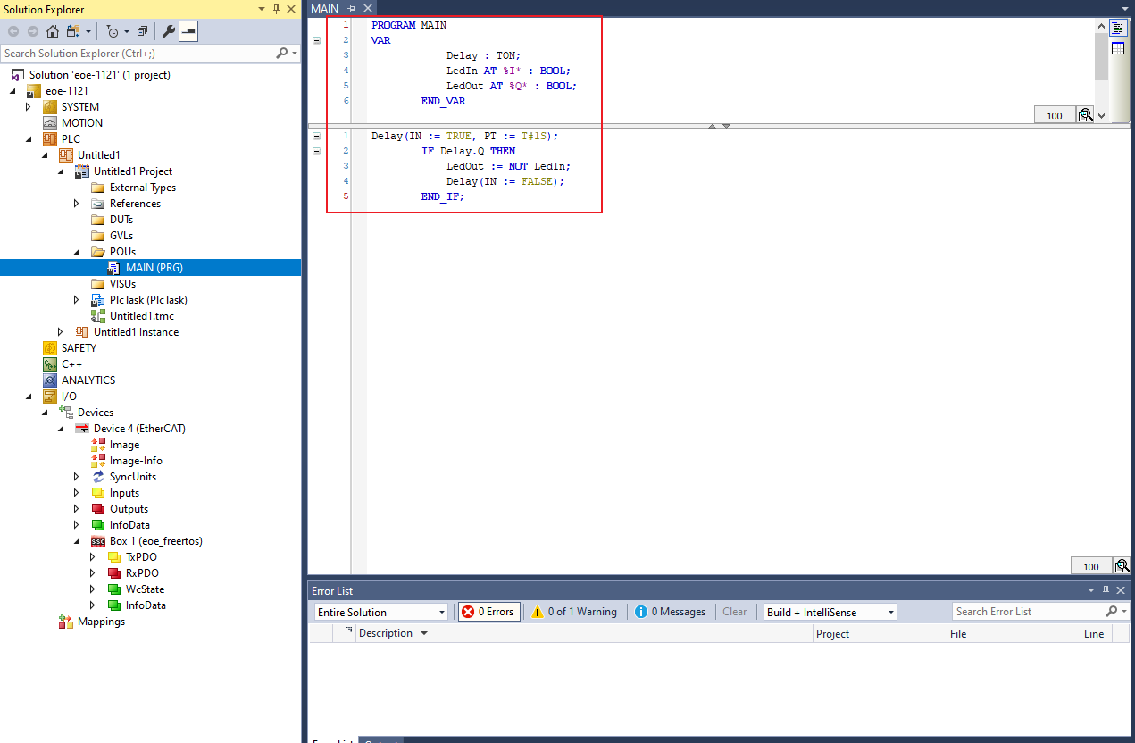Expand the TxPDO node

(92, 557)
